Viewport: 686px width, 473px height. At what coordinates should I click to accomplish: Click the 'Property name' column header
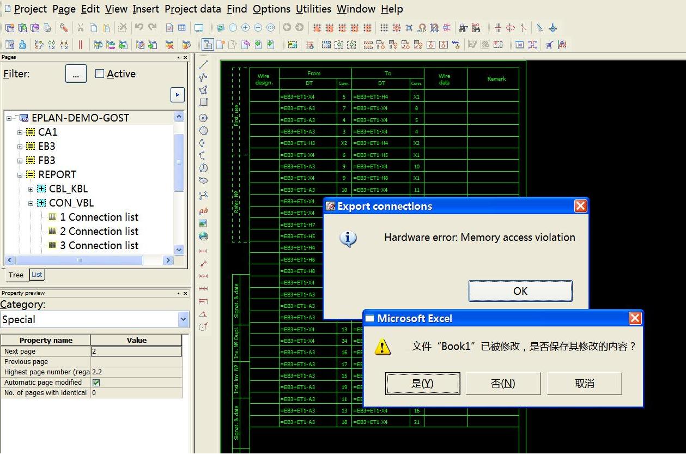(x=46, y=340)
